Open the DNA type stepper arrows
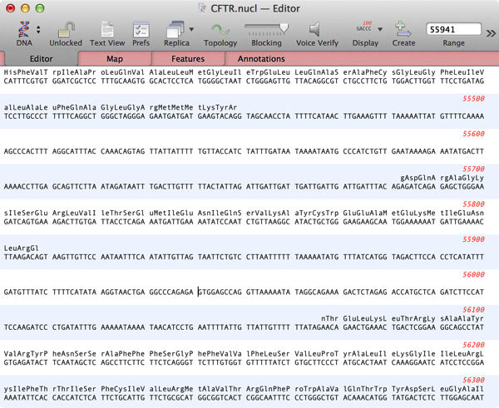499x408 pixels. tap(38, 30)
